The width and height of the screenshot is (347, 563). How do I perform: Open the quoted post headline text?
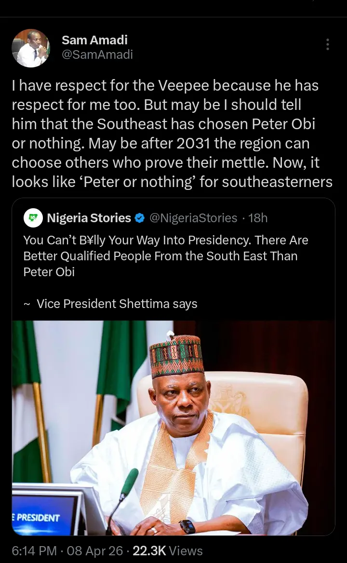pyautogui.click(x=165, y=255)
